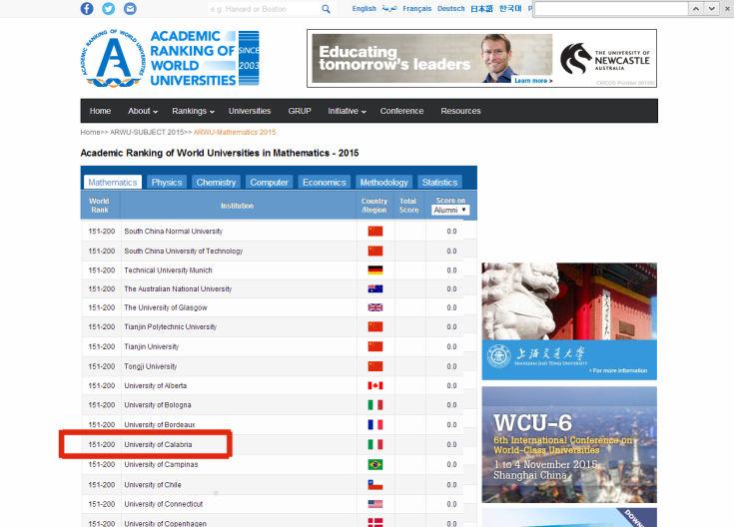Click the ARWU-Mathematics 2015 breadcrumb
734x527 pixels.
tap(235, 132)
